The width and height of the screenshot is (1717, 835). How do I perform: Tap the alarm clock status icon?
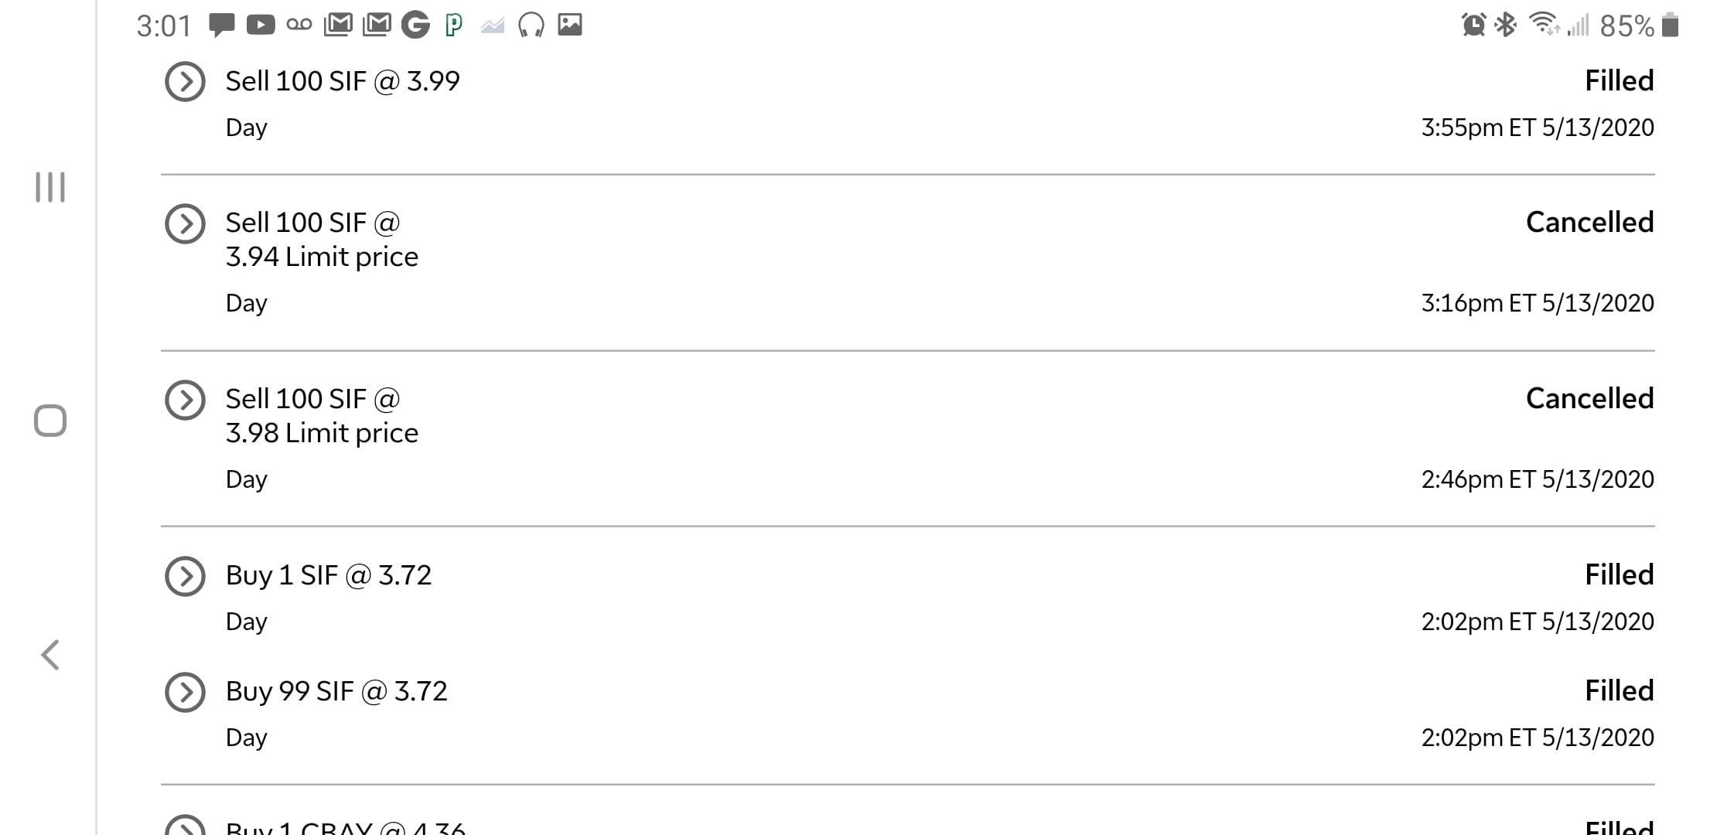tap(1473, 26)
